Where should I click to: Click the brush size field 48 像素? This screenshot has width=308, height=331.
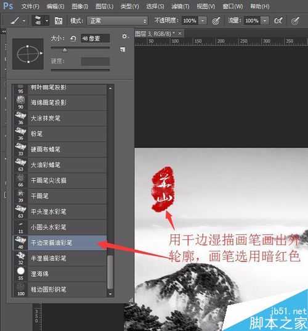coord(95,38)
